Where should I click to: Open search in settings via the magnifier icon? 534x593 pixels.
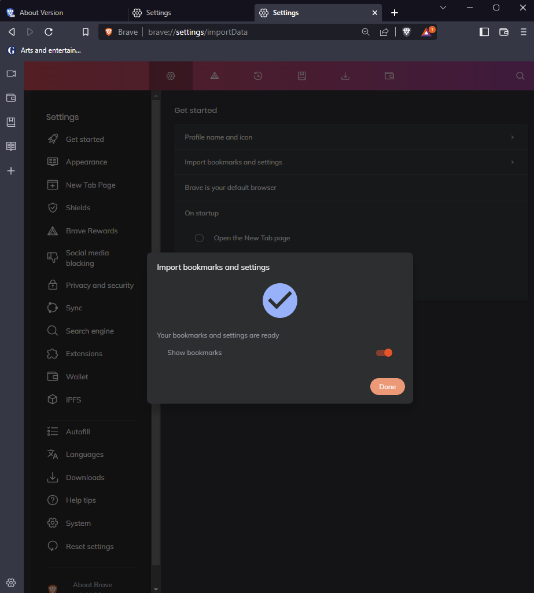click(x=520, y=75)
